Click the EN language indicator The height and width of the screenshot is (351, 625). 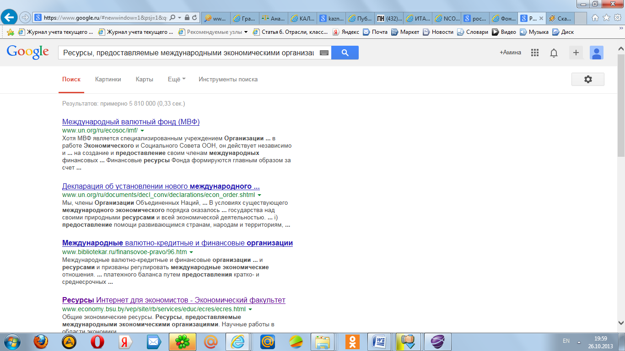[x=566, y=341]
